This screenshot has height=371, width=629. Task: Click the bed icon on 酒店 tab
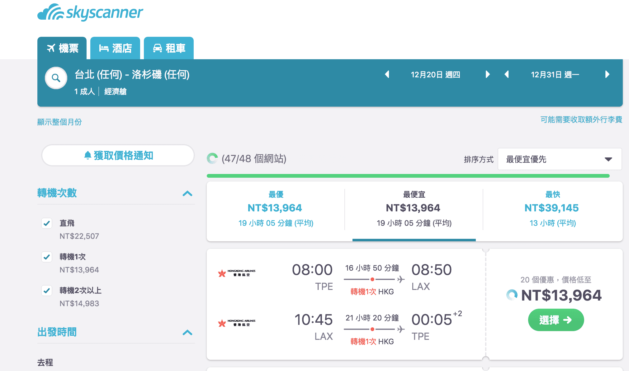(104, 48)
